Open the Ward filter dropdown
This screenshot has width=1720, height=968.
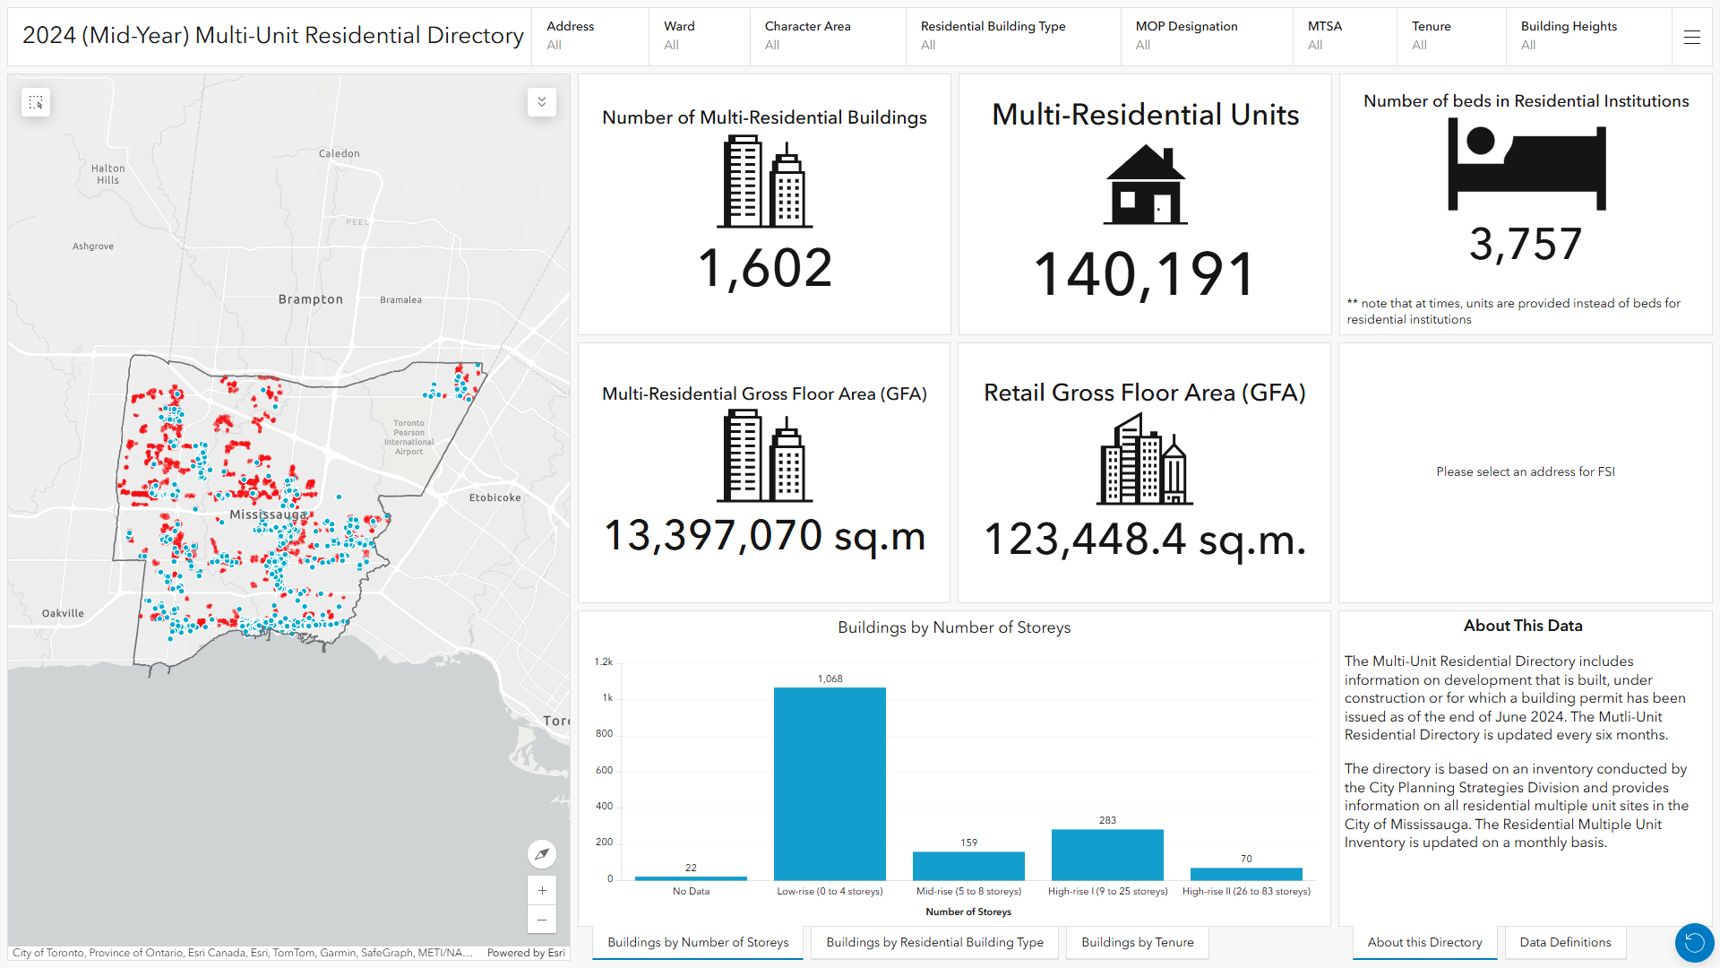tap(699, 36)
